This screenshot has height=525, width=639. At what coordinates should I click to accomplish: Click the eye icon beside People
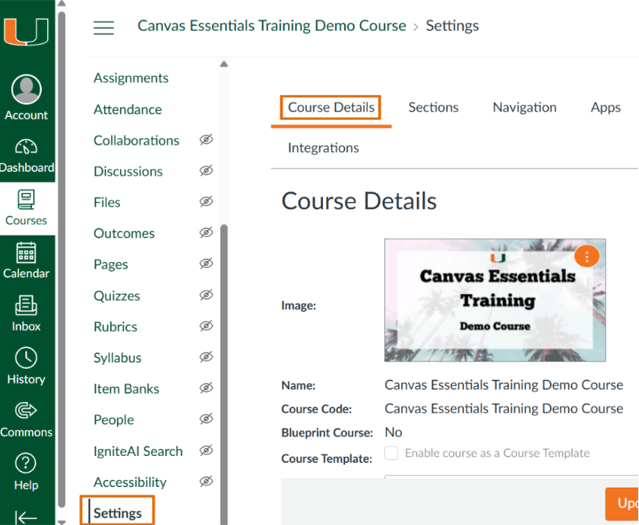(x=206, y=419)
